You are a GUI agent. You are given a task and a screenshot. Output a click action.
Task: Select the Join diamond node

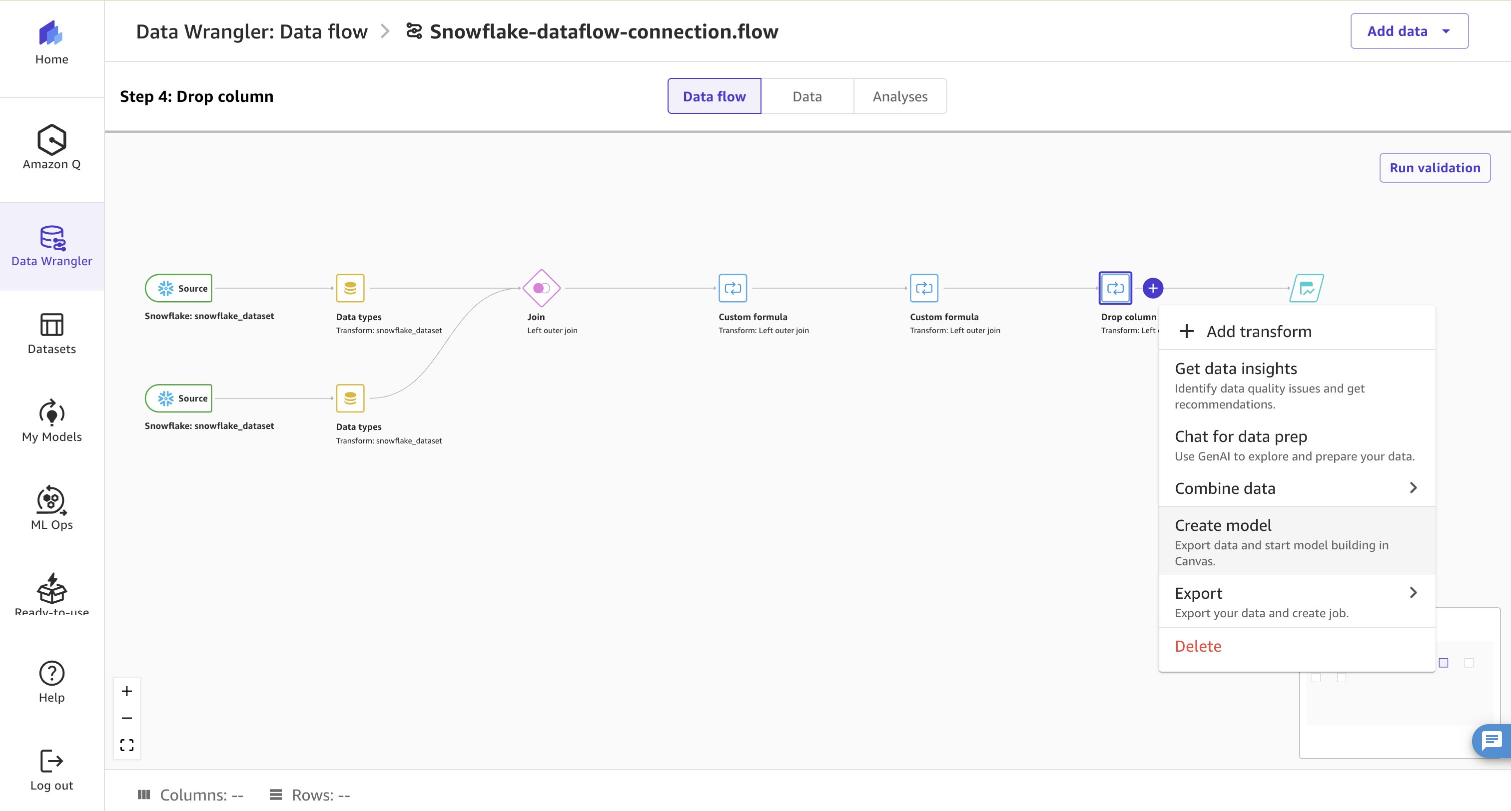pos(542,288)
